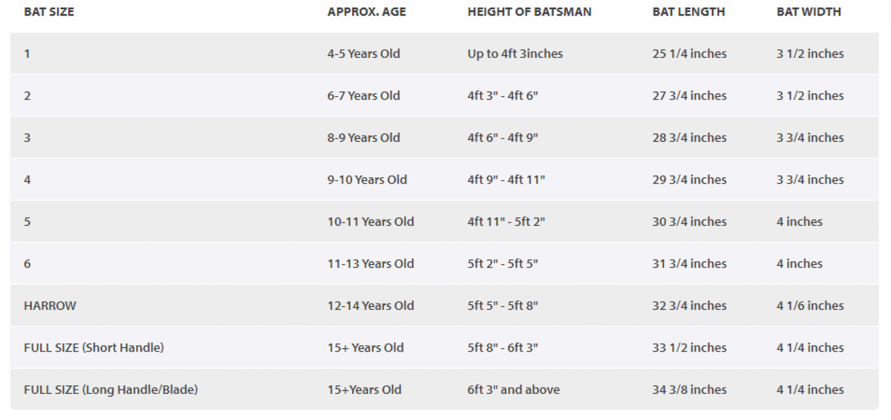Click the 5ft 2" - 5ft 5" height cell
This screenshot has width=891, height=420.
click(503, 264)
